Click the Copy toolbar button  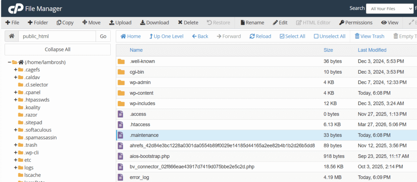(65, 23)
